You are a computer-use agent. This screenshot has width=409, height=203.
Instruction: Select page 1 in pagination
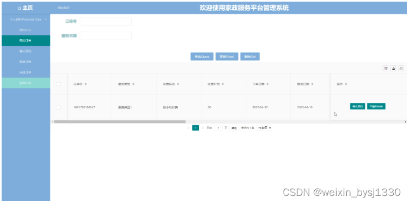(x=196, y=128)
